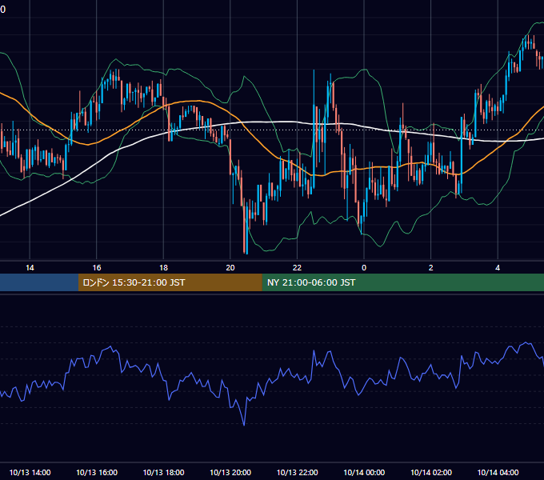Click the 4 hour label on chart axis
Image resolution: width=544 pixels, height=480 pixels.
point(498,268)
